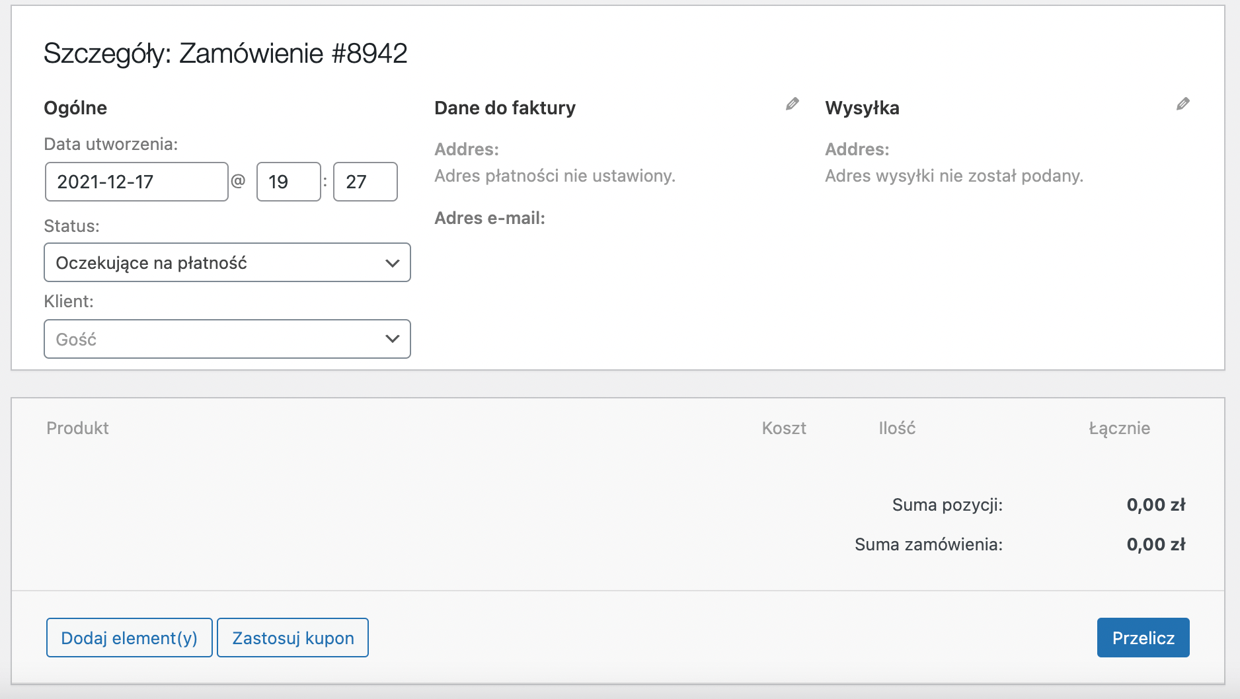
Task: Click the Wysyłka section heading
Action: point(862,108)
